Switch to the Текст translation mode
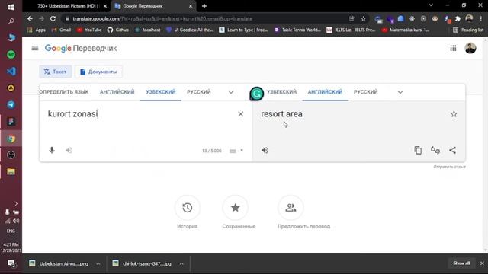The width and height of the screenshot is (488, 274). click(x=55, y=72)
